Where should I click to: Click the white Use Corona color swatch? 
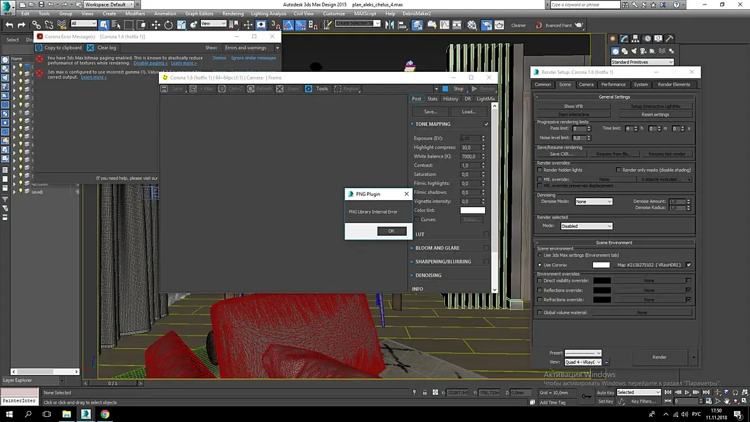click(x=601, y=265)
